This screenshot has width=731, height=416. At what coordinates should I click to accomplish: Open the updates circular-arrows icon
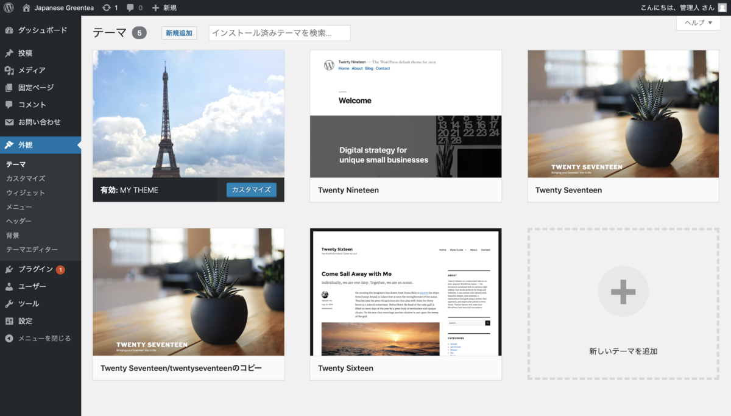click(107, 8)
